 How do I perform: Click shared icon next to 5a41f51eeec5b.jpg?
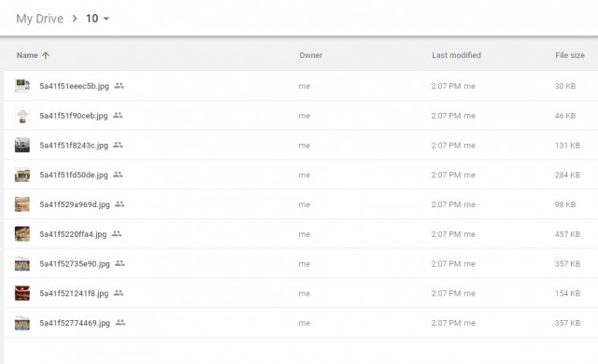[x=119, y=86]
